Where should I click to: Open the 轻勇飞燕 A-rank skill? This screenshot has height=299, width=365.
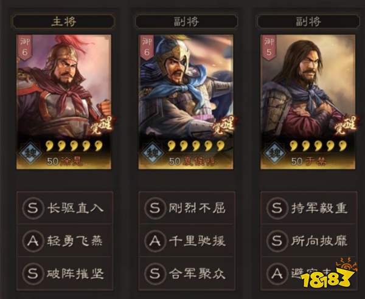(64, 241)
